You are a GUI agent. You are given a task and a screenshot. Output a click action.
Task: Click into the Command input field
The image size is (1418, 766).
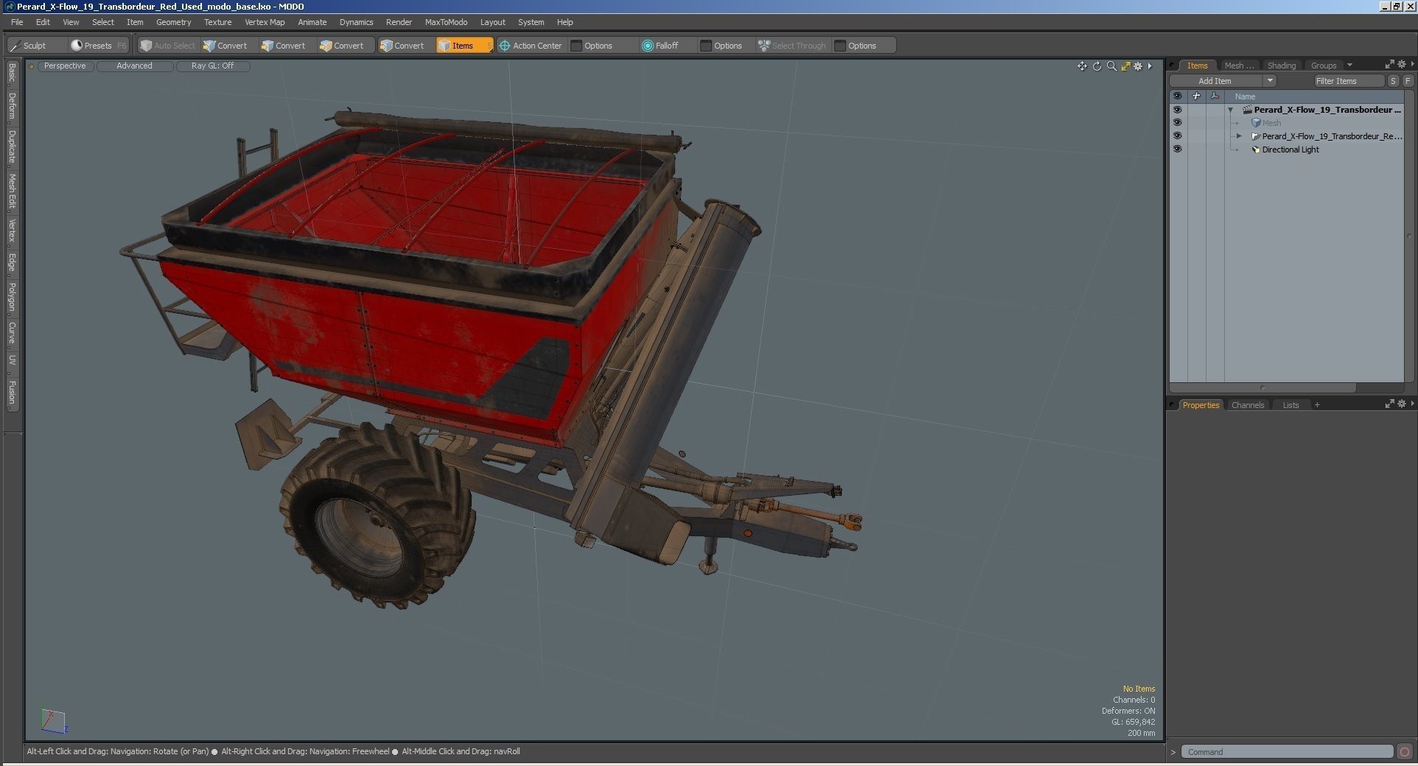[x=1287, y=752]
